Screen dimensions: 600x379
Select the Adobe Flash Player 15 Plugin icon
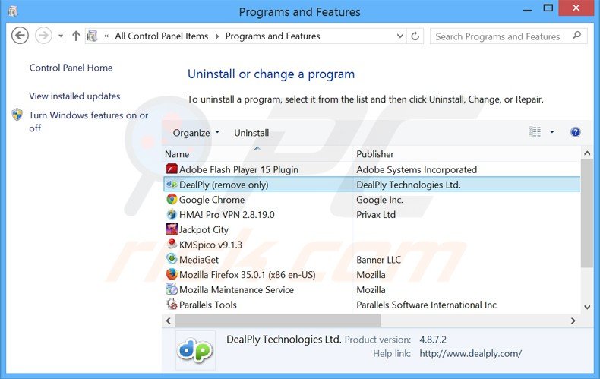click(172, 169)
